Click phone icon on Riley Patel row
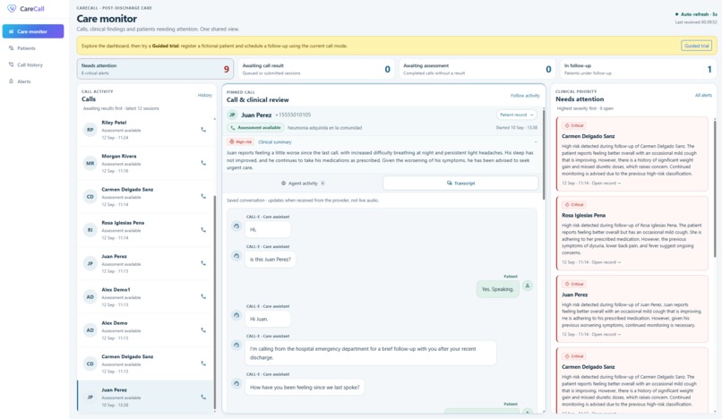The width and height of the screenshot is (722, 419). 203,130
